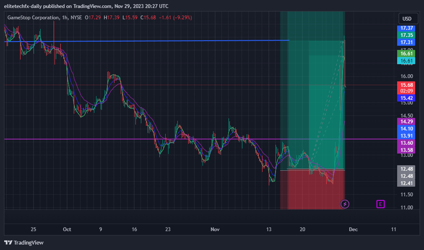Click the purple E earnings marker
The width and height of the screenshot is (424, 250).
pos(380,204)
